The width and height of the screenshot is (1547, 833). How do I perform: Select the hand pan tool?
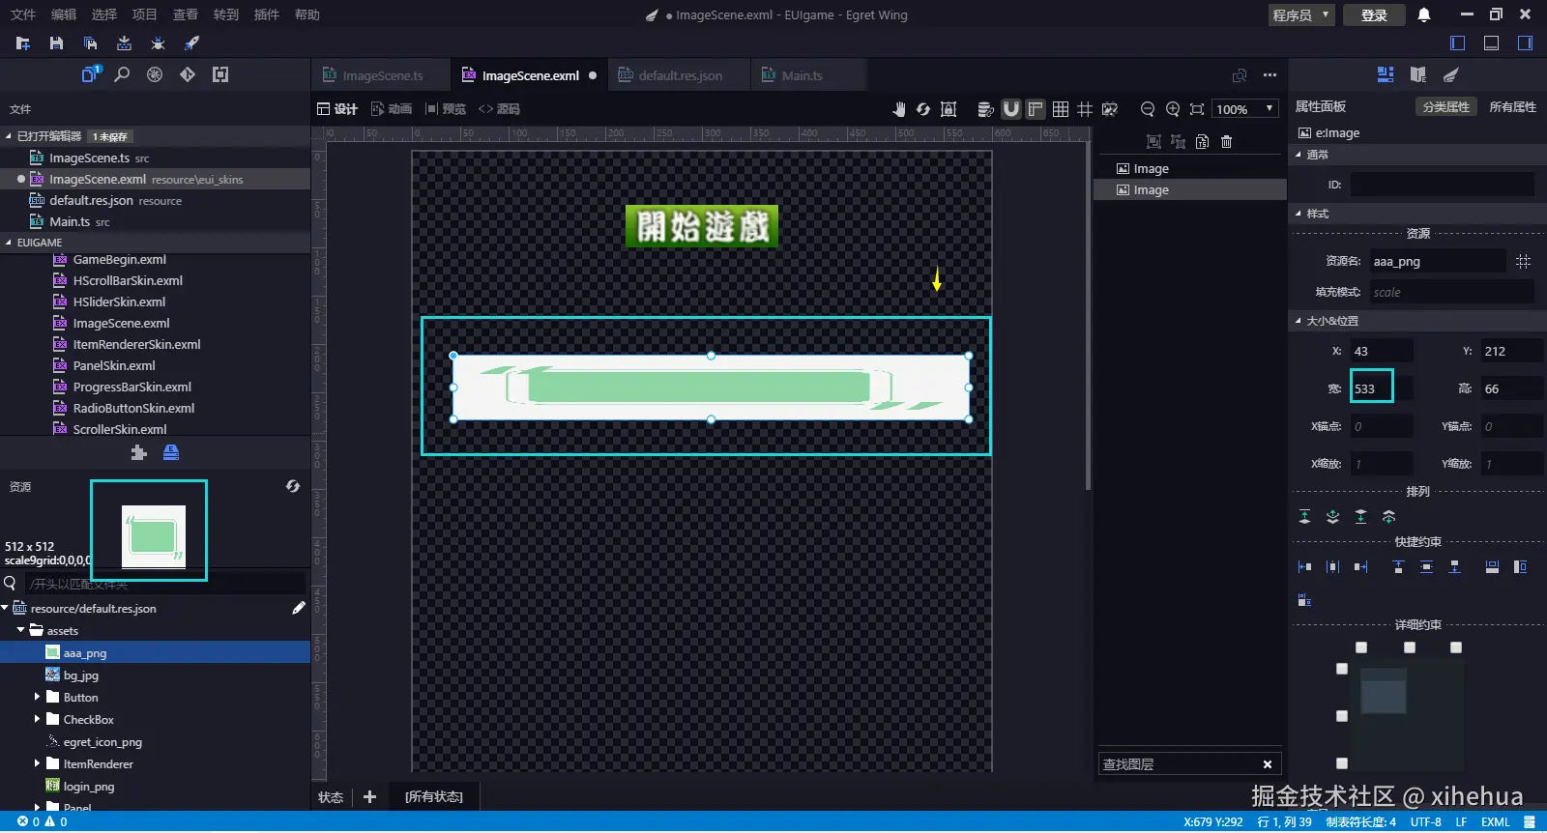pos(898,109)
